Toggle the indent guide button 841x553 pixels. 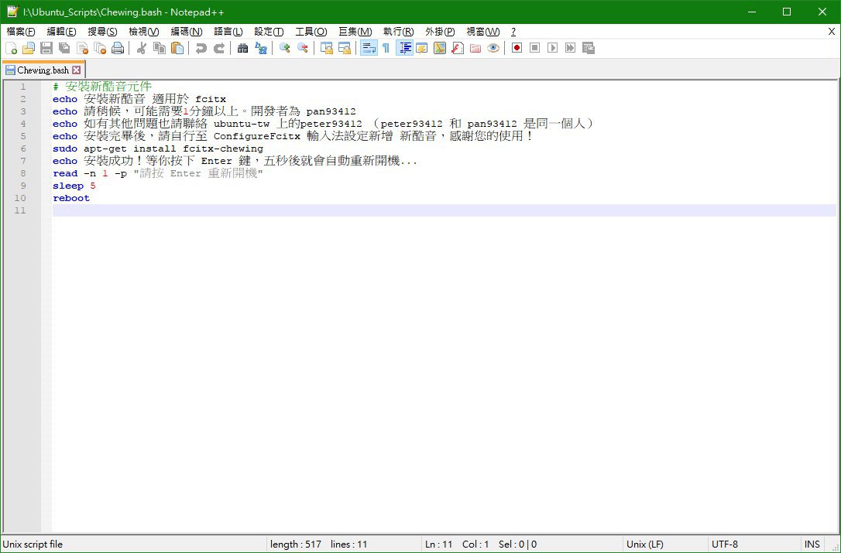[x=404, y=48]
